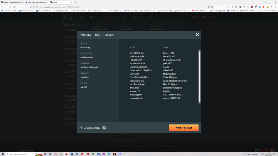Click the bookmark star icon in address bar
Viewport: 278px width, 156px height.
pos(212,7)
